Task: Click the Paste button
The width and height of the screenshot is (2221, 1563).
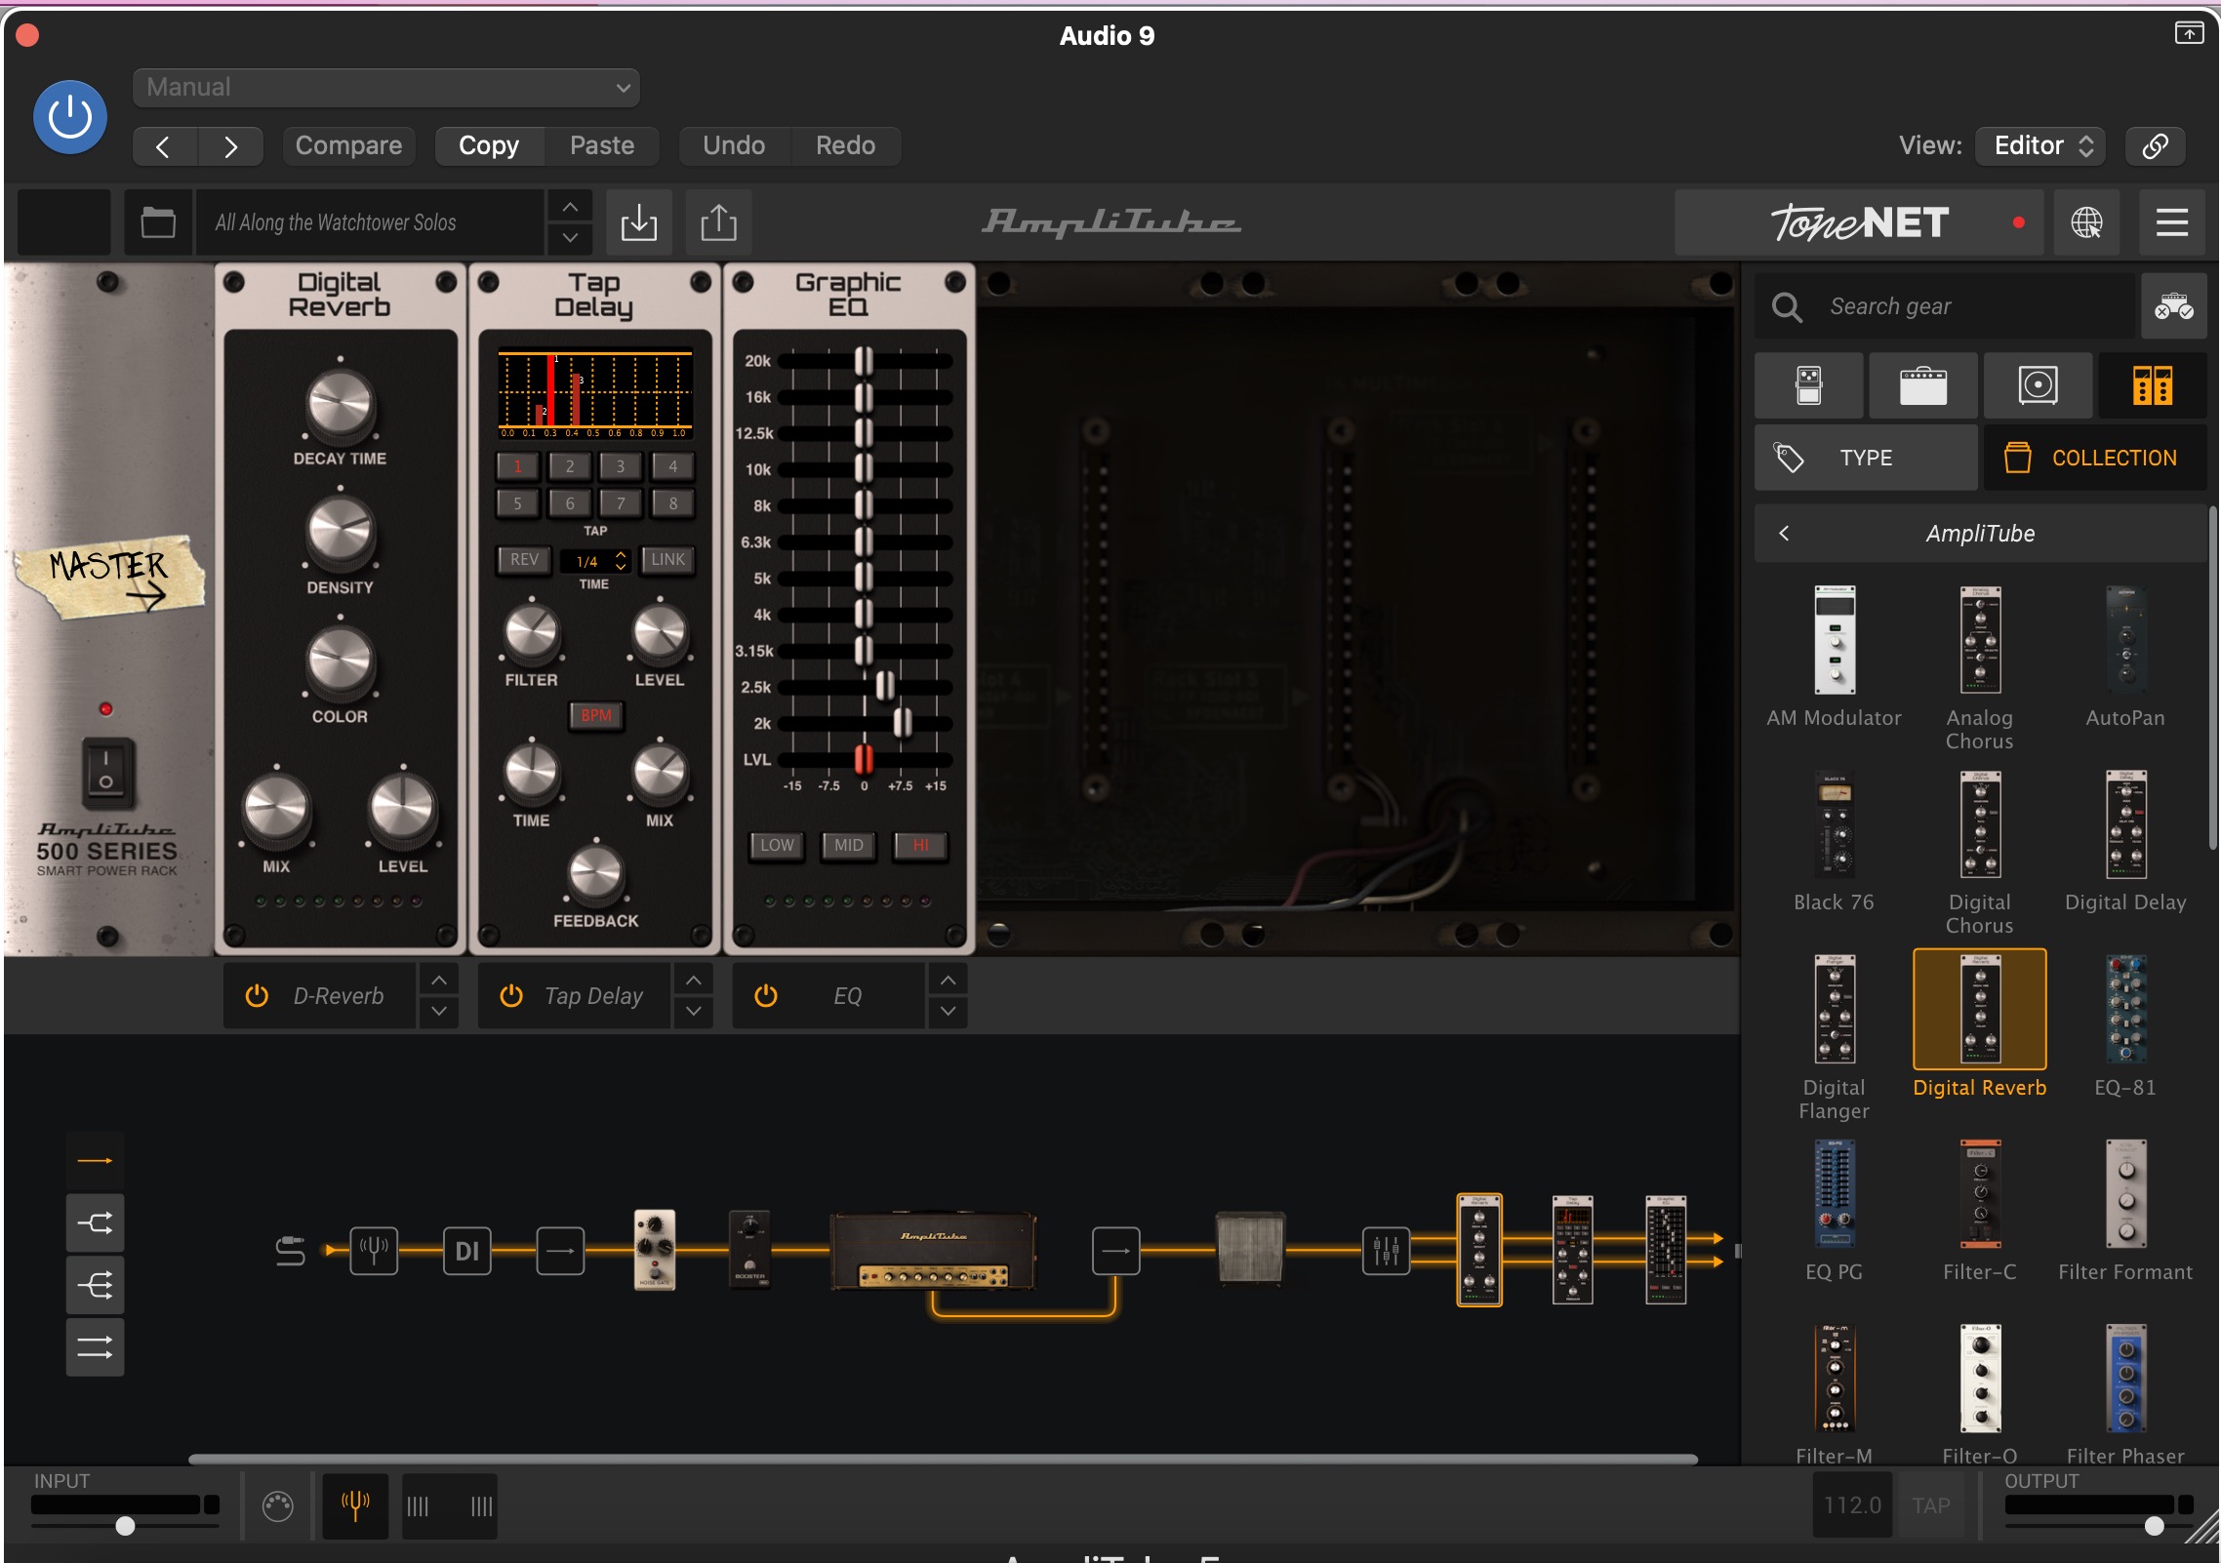Action: coord(602,146)
